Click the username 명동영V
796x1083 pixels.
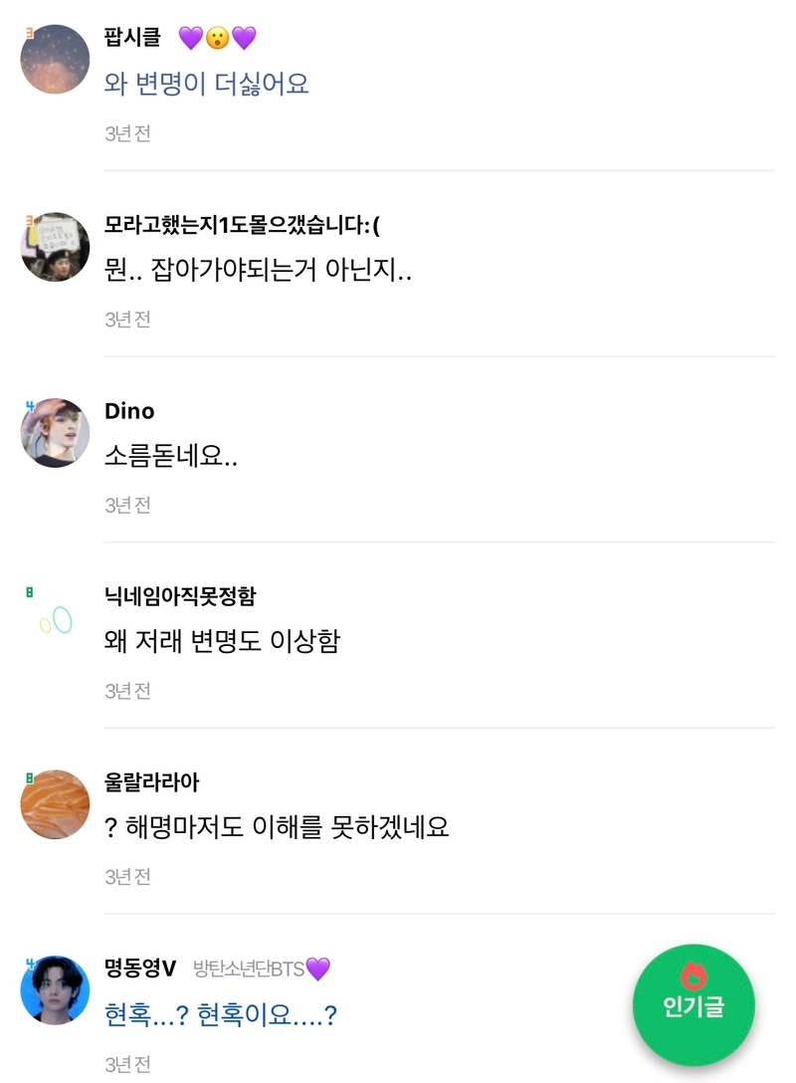(140, 969)
